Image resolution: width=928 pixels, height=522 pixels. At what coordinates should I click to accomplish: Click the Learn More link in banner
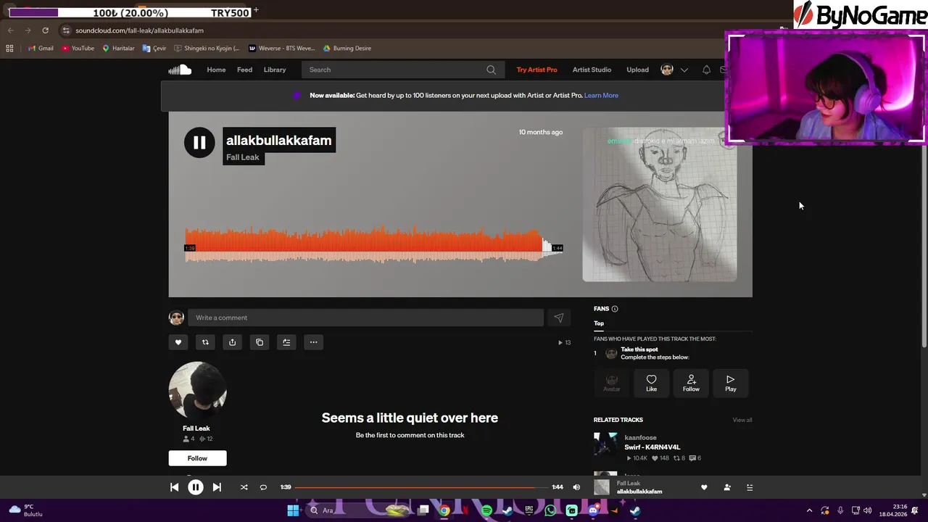pos(601,95)
